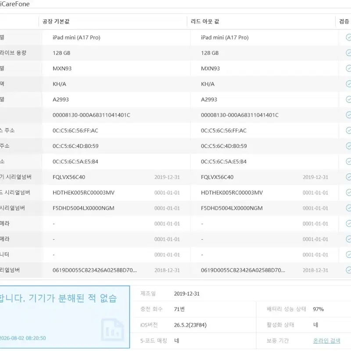Screen dimensions: 351x351
Task: Click 기기가 분해된 적 없습 result message
Action: coord(73,298)
